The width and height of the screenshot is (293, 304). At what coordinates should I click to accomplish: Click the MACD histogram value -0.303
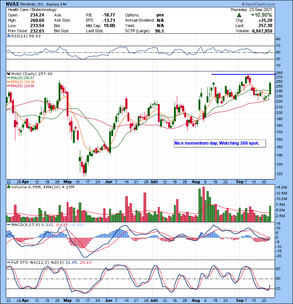point(77,225)
